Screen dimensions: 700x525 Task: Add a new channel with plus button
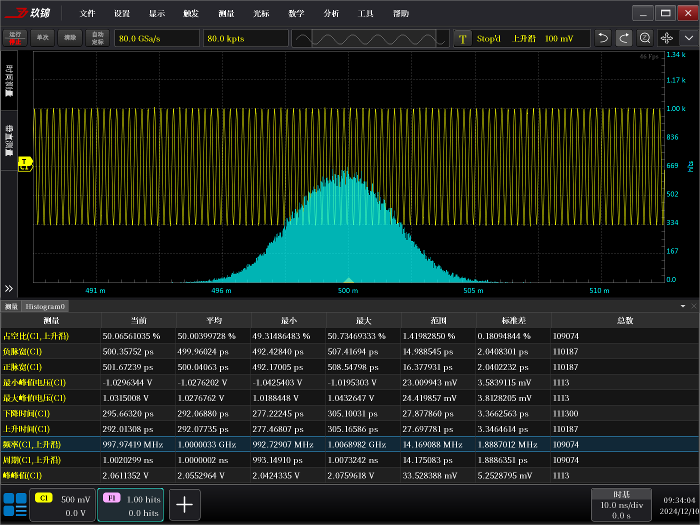pyautogui.click(x=184, y=504)
